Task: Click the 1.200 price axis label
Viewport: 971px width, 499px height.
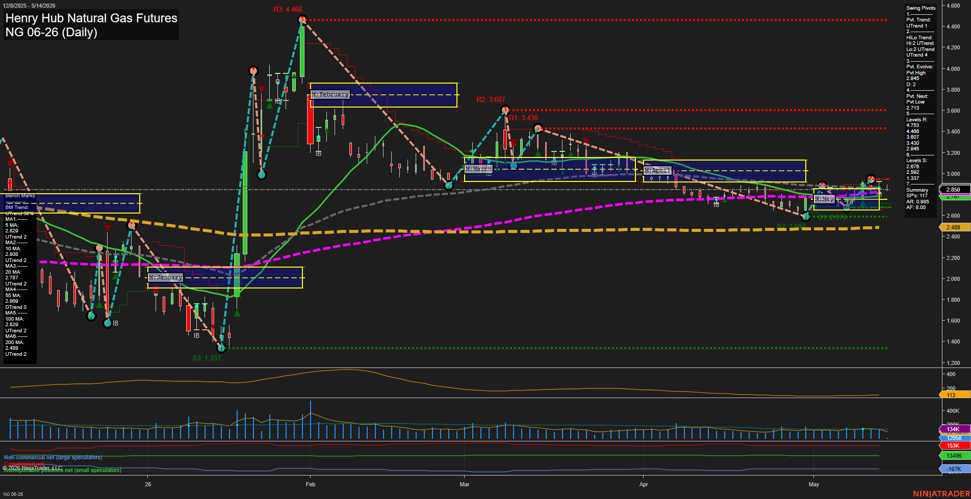Action: tap(953, 363)
